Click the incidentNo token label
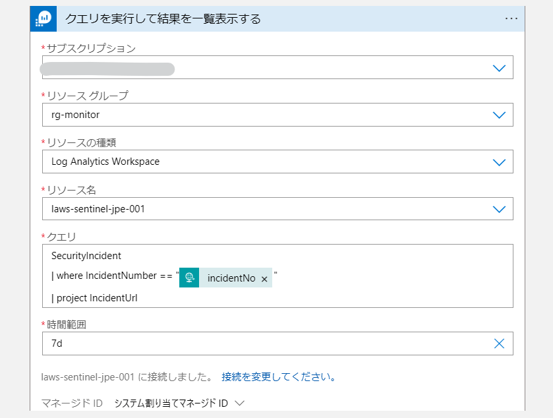The height and width of the screenshot is (418, 553). 231,278
